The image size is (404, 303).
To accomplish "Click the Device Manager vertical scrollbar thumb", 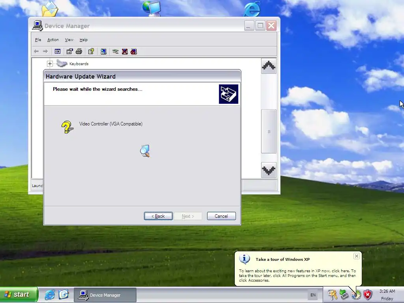I will 269,131.
